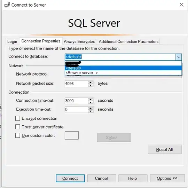Select the <default> entry in dropdown list
The height and width of the screenshot is (188, 188).
click(123, 68)
